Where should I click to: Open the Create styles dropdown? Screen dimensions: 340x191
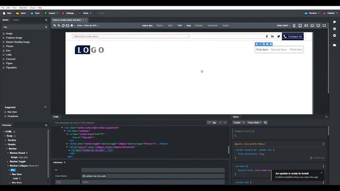(x=244, y=123)
